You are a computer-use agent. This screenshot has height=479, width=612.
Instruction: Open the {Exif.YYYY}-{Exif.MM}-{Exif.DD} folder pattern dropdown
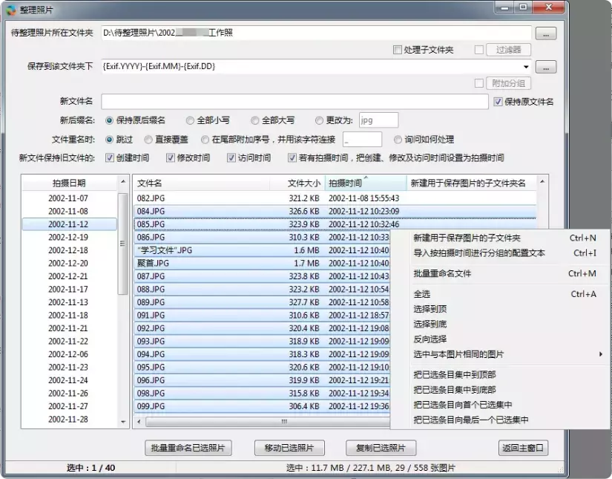point(525,65)
